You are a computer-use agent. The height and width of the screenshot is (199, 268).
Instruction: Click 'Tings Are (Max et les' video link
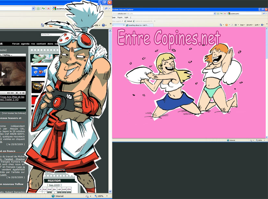(x=12, y=97)
